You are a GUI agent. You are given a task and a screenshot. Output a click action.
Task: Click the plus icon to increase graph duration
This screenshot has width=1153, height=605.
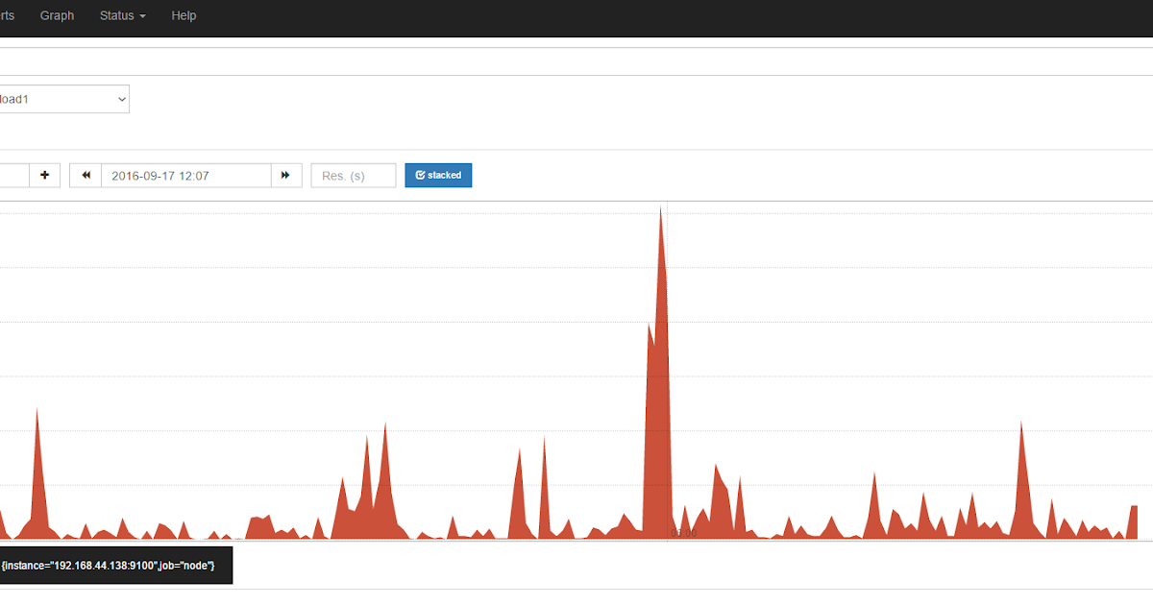(44, 175)
